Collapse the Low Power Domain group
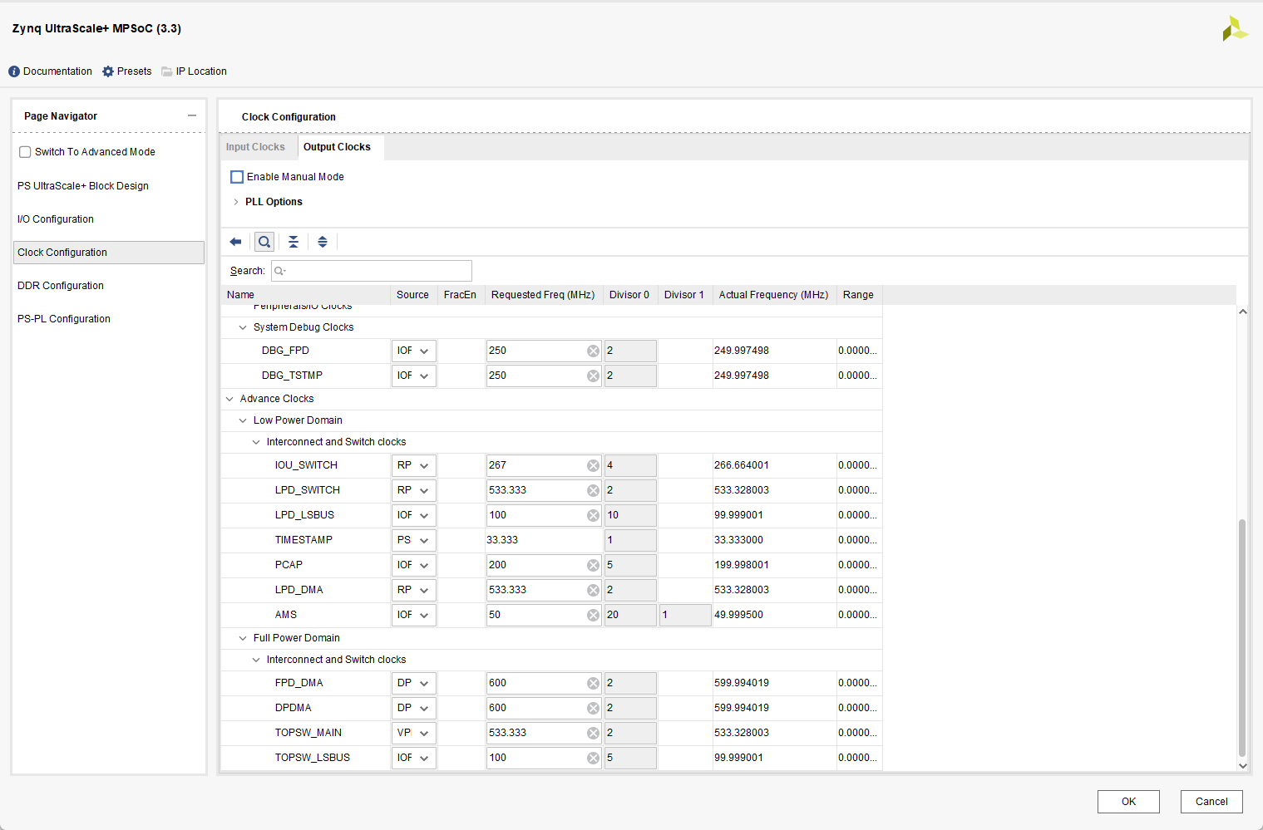Screen dimensions: 1263x830 coord(243,420)
